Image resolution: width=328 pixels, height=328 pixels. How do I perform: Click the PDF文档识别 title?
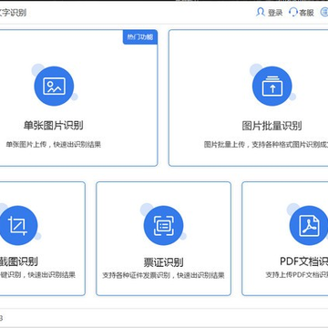point(303,261)
